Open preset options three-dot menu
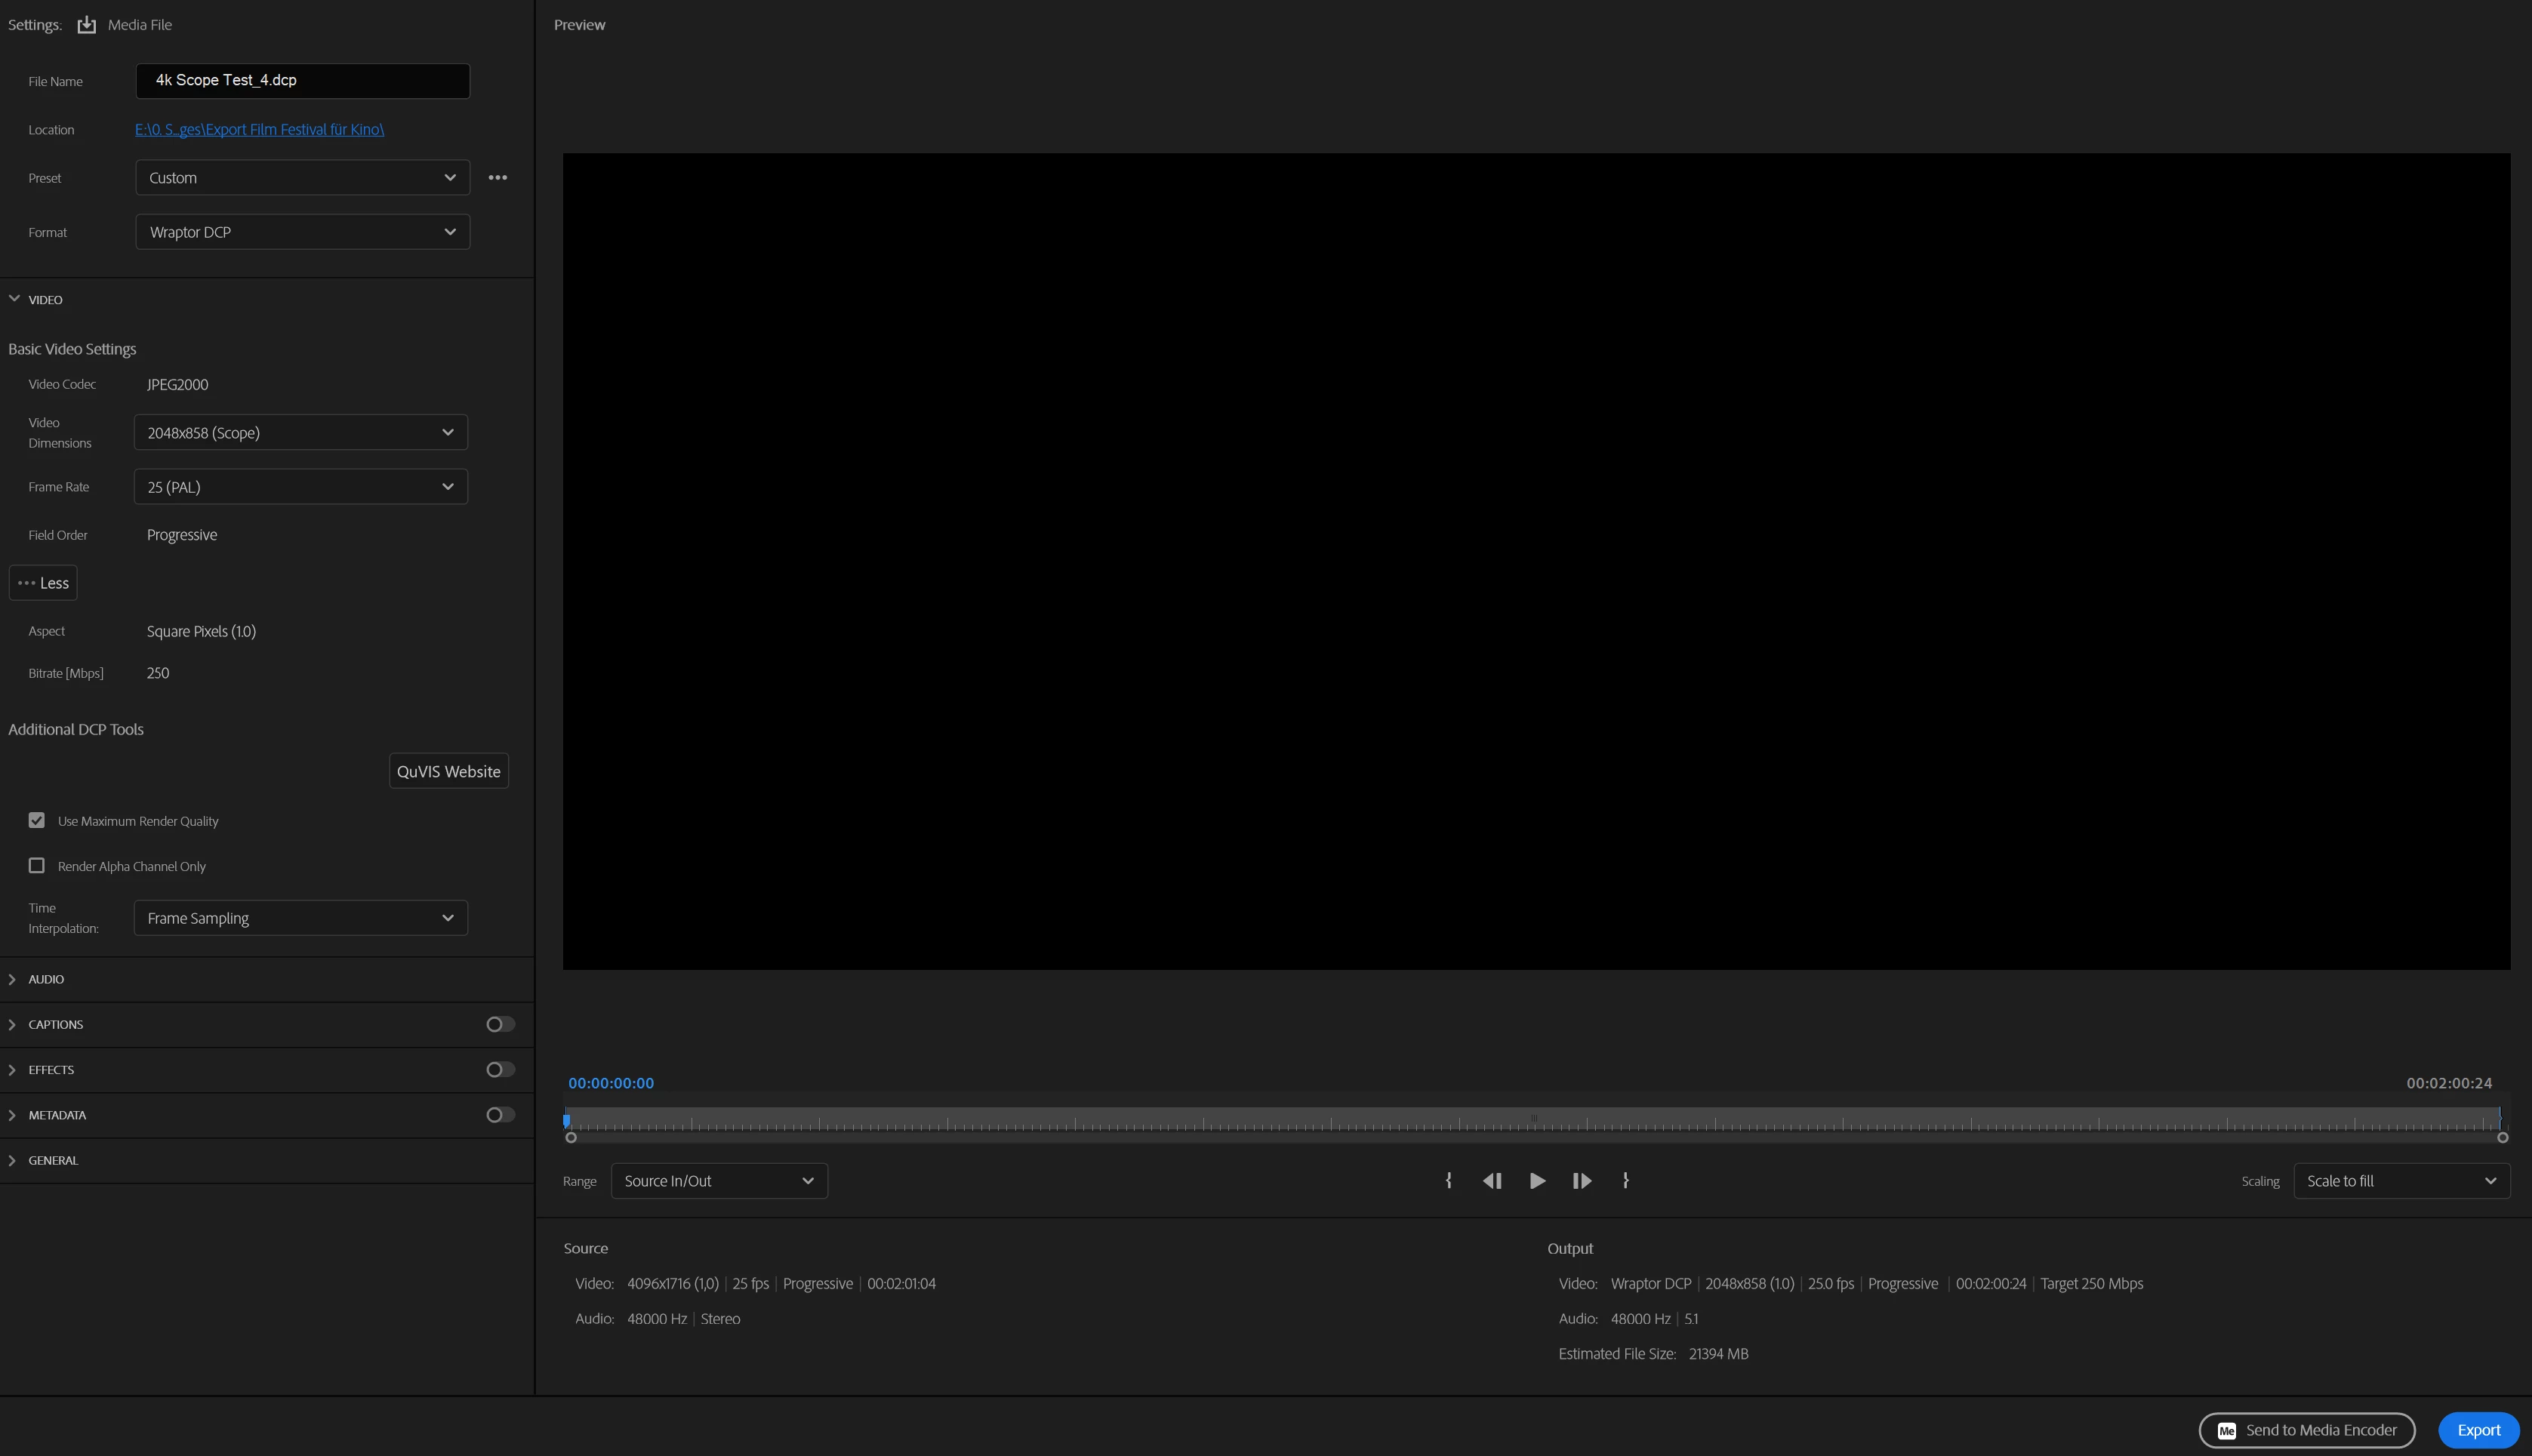The image size is (2532, 1456). point(497,178)
